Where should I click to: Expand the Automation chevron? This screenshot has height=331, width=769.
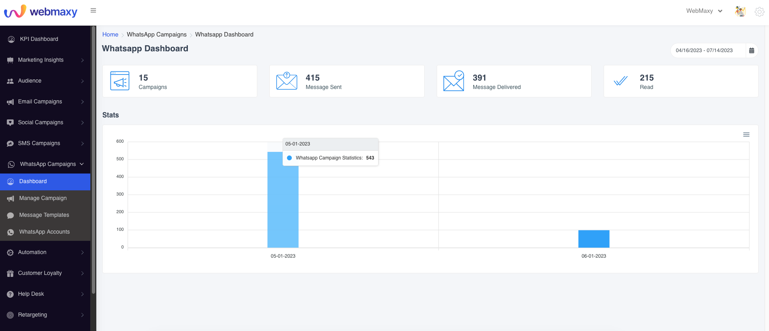(x=82, y=252)
